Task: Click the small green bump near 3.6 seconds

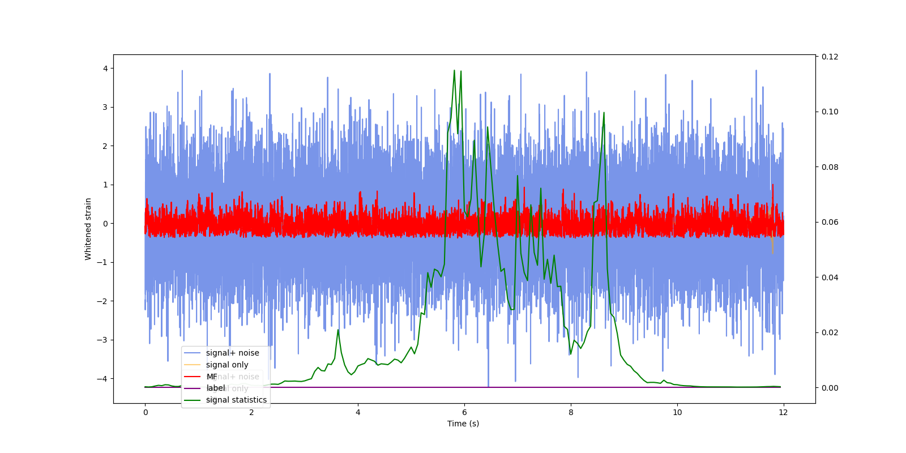Action: click(x=338, y=331)
